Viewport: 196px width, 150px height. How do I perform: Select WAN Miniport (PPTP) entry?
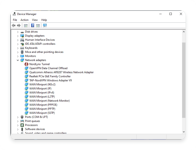point(42,109)
